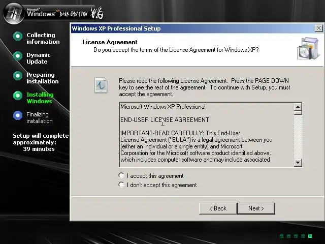This screenshot has width=325, height=244.
Task: Click the scrollbar up arrow in license box
Action: [298, 107]
